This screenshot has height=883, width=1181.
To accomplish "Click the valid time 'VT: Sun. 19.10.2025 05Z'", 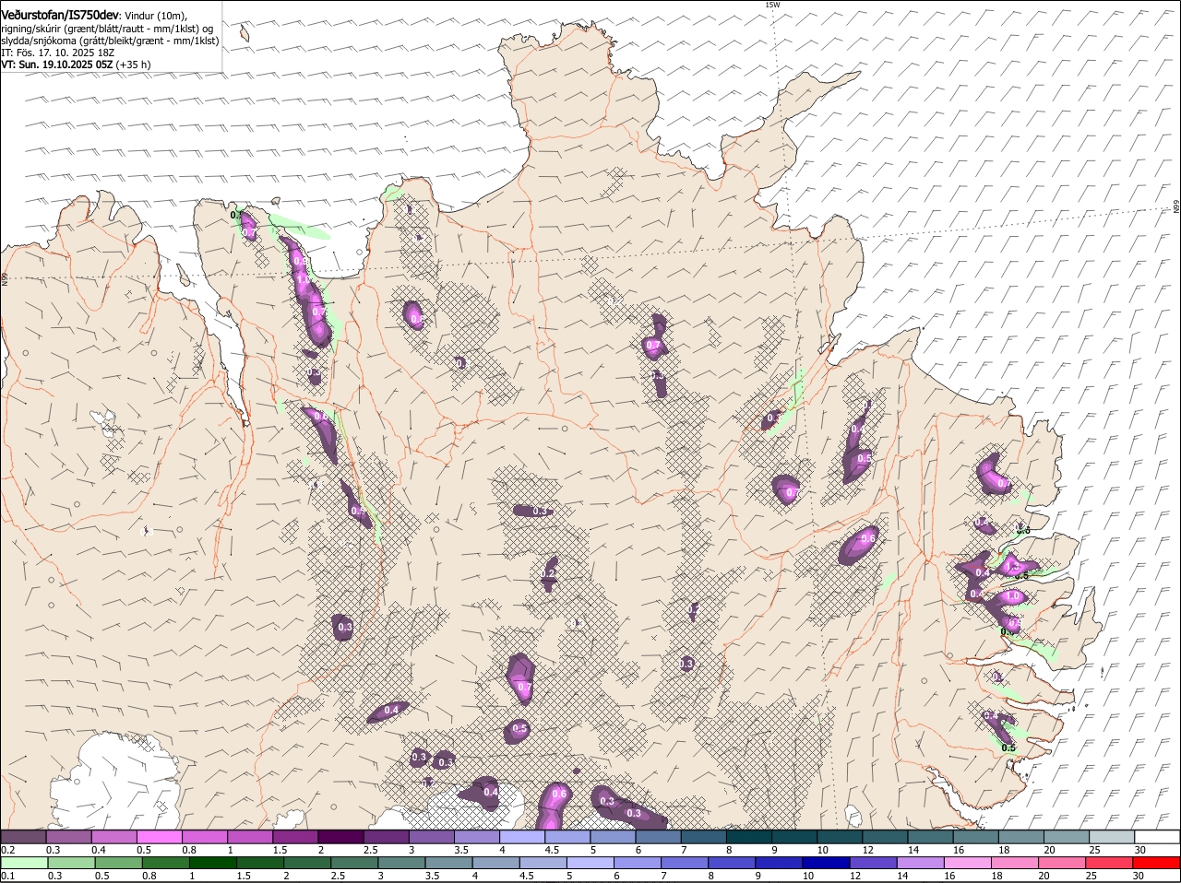I will pyautogui.click(x=57, y=65).
